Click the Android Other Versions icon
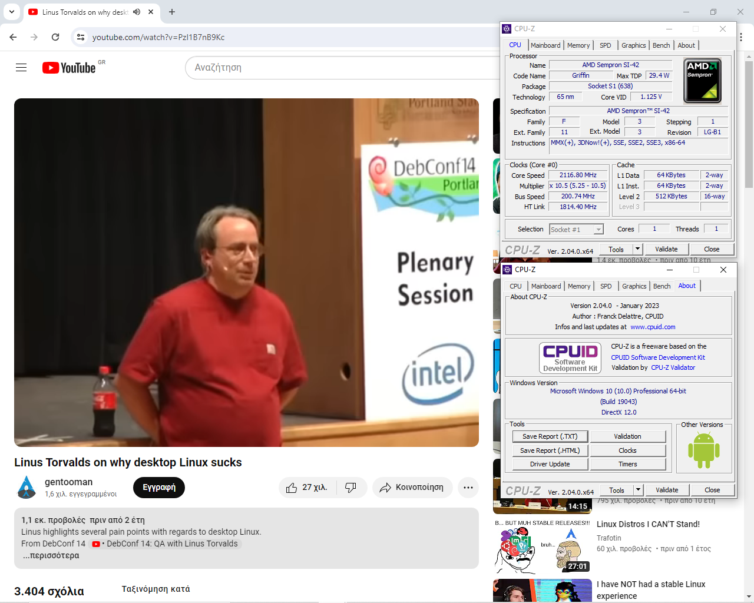The image size is (754, 603). click(x=704, y=450)
